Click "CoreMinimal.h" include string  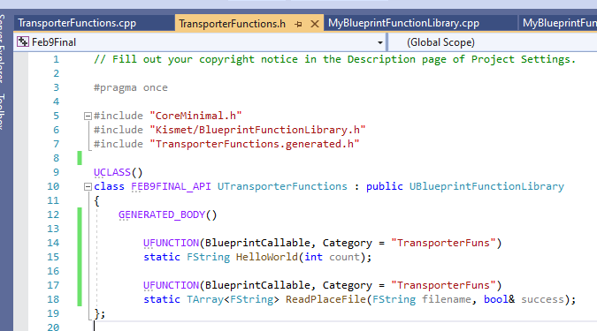(195, 116)
